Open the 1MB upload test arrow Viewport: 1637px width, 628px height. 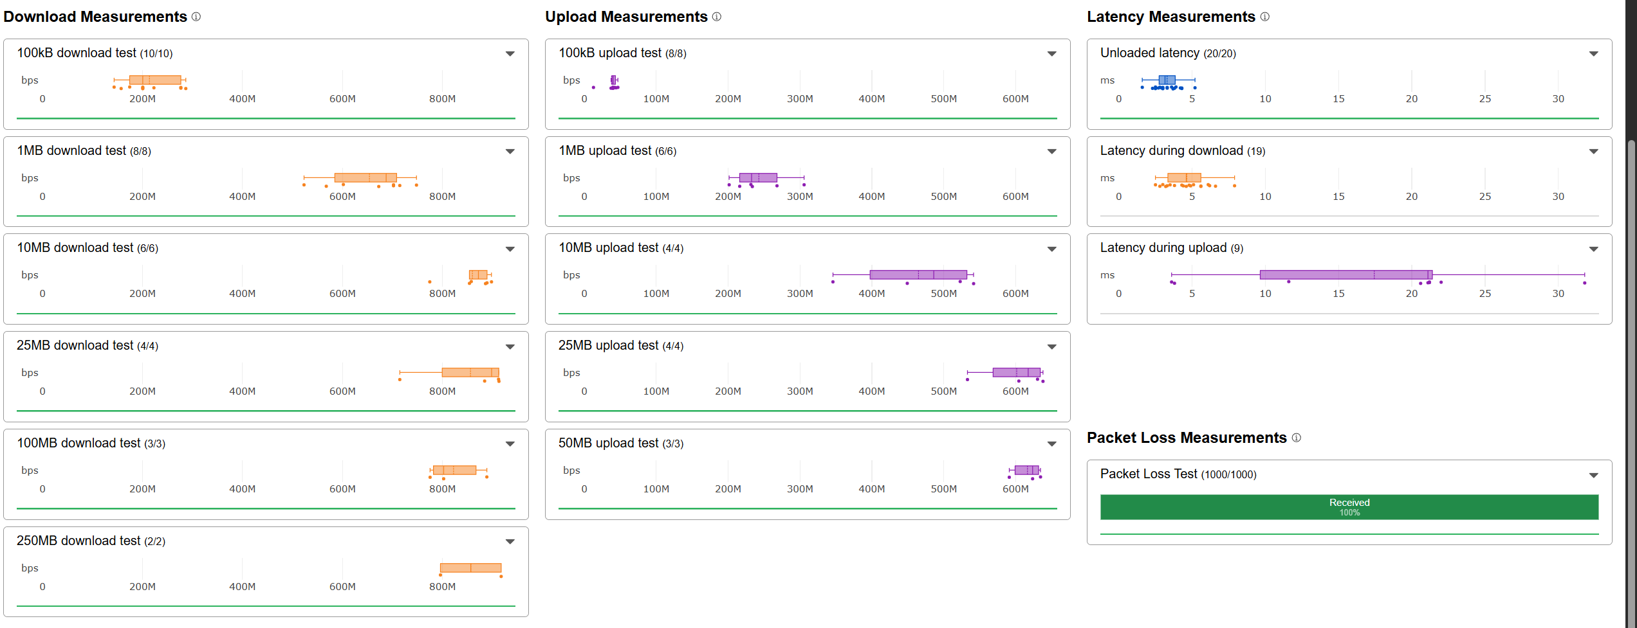tap(1052, 152)
